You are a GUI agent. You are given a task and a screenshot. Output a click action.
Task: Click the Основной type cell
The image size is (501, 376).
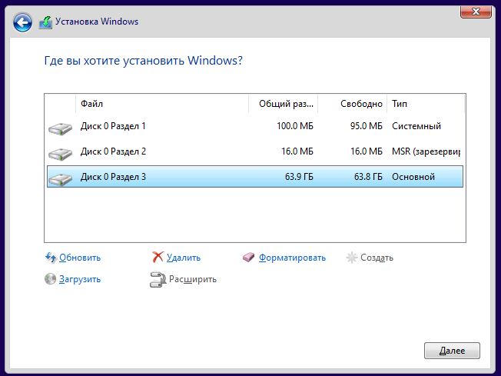[413, 177]
